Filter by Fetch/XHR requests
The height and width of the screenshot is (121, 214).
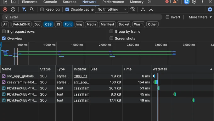click(x=21, y=24)
